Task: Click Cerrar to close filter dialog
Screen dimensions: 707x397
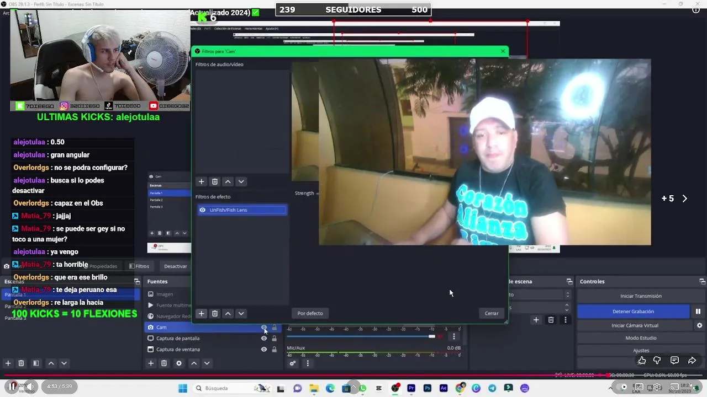Action: click(492, 313)
